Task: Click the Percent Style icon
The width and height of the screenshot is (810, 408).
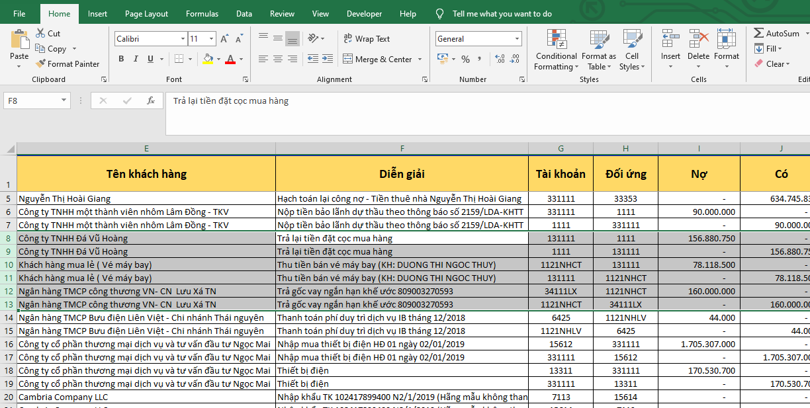Action: [465, 60]
